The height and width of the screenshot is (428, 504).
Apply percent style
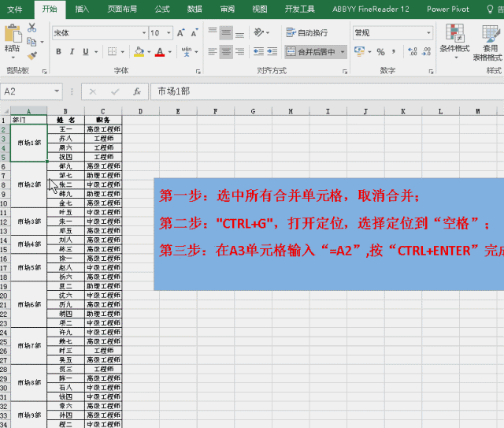(x=381, y=52)
